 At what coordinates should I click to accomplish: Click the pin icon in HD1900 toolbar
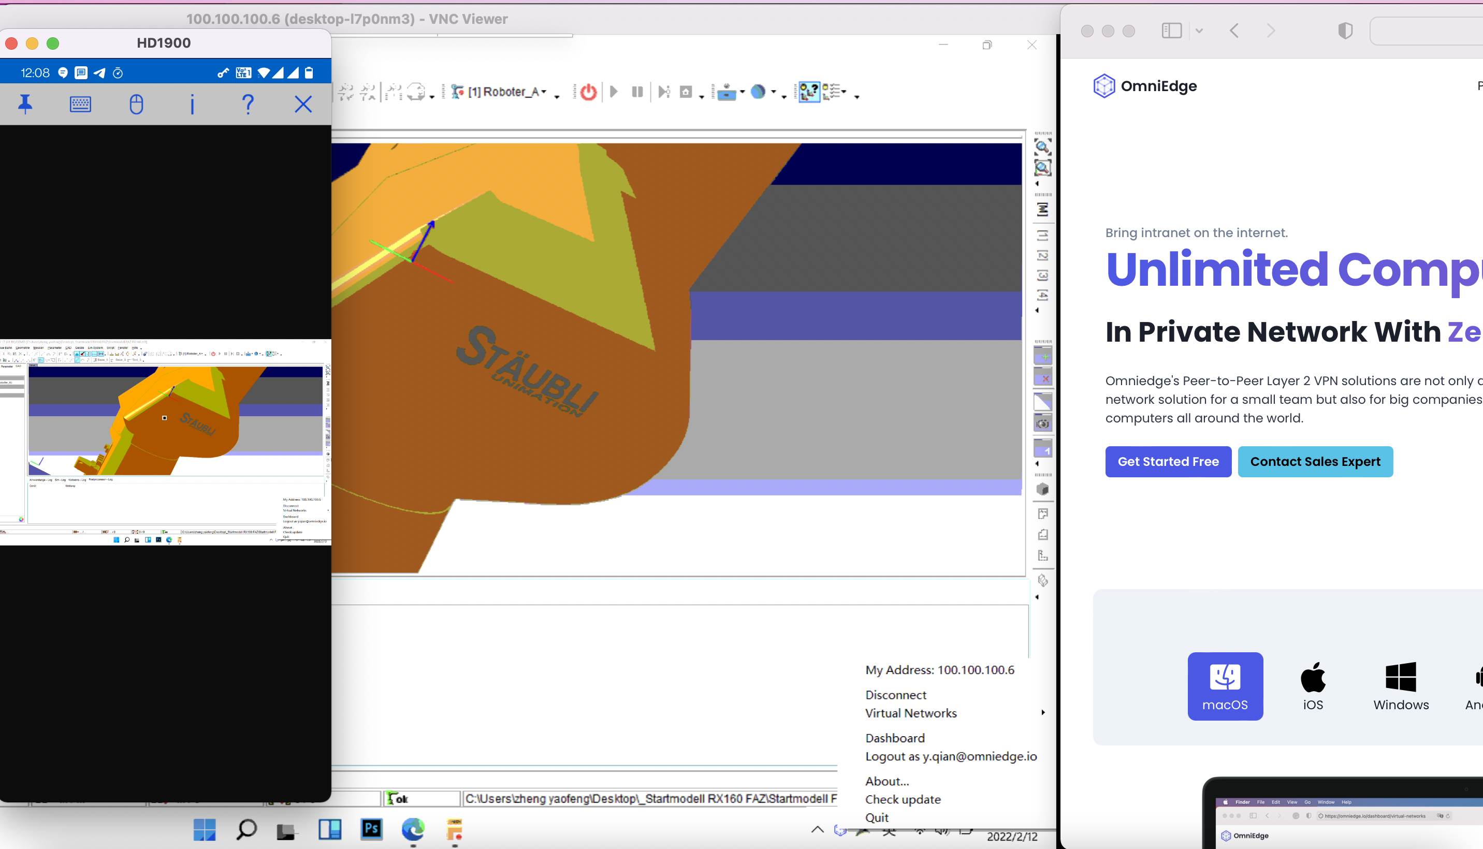pos(25,105)
